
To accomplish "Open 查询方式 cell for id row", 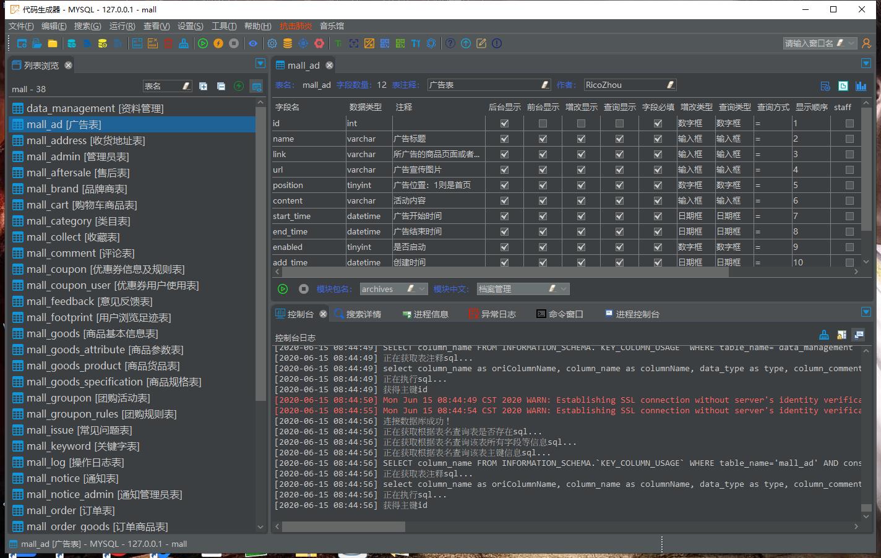I will click(x=772, y=123).
